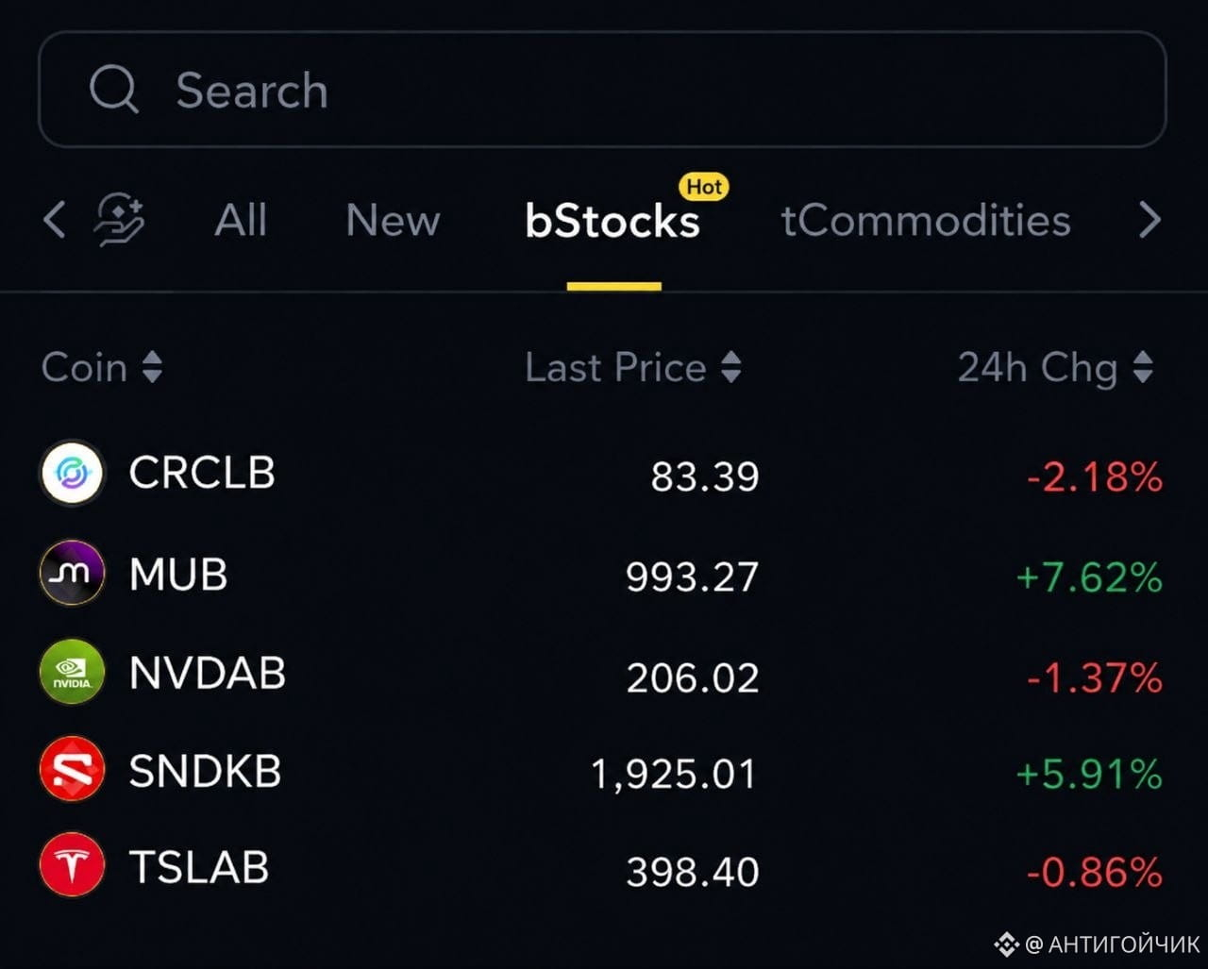This screenshot has width=1208, height=969.
Task: Open the NVDAB trading pair
Action: pyautogui.click(x=602, y=674)
